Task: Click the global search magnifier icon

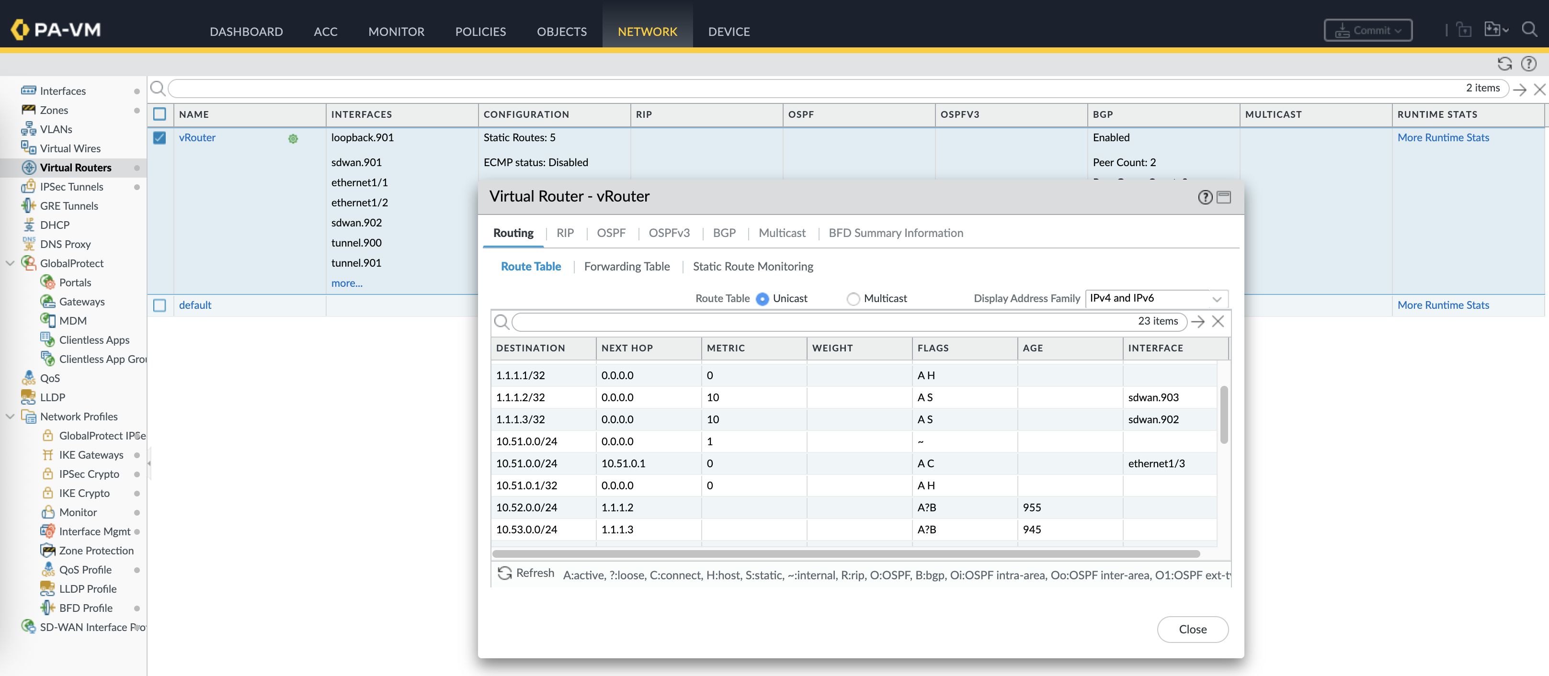Action: coord(1528,30)
